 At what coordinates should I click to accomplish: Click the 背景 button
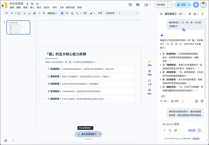[100, 13]
